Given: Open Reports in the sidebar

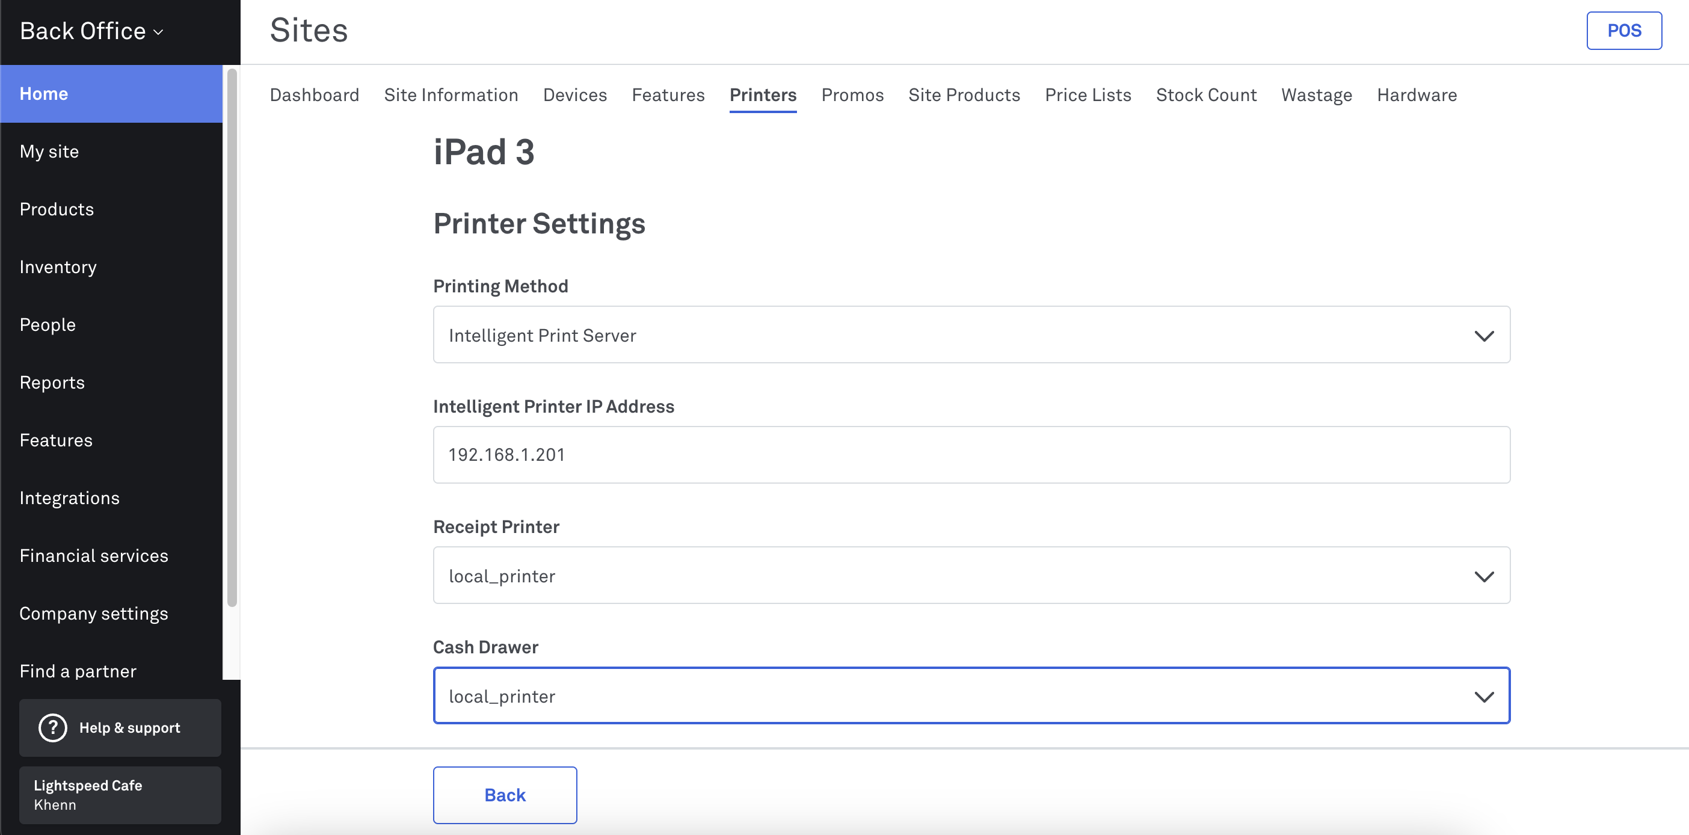Looking at the screenshot, I should click(111, 383).
